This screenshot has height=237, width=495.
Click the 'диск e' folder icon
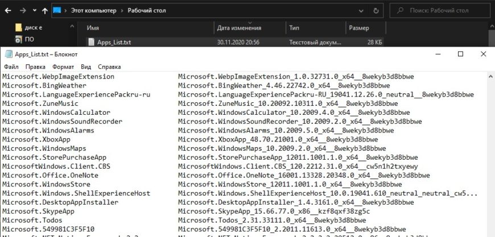19,27
